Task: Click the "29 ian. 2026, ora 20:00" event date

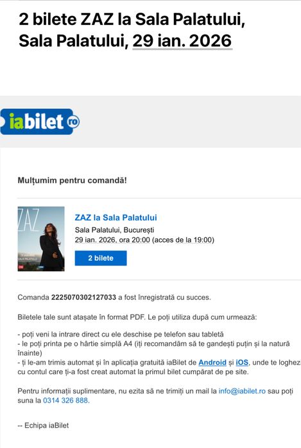Action: tap(112, 240)
